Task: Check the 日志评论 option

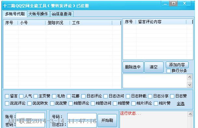Action: (x=84, y=96)
